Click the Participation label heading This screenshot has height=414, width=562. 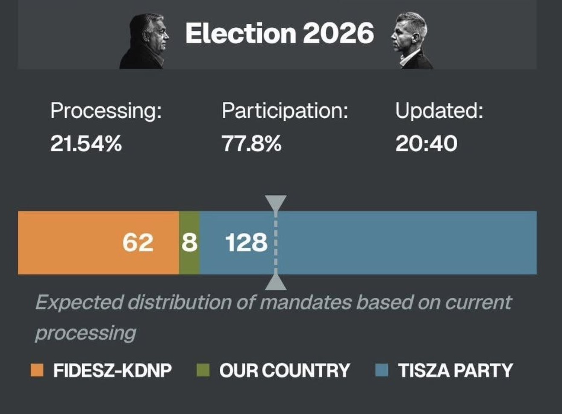point(285,111)
